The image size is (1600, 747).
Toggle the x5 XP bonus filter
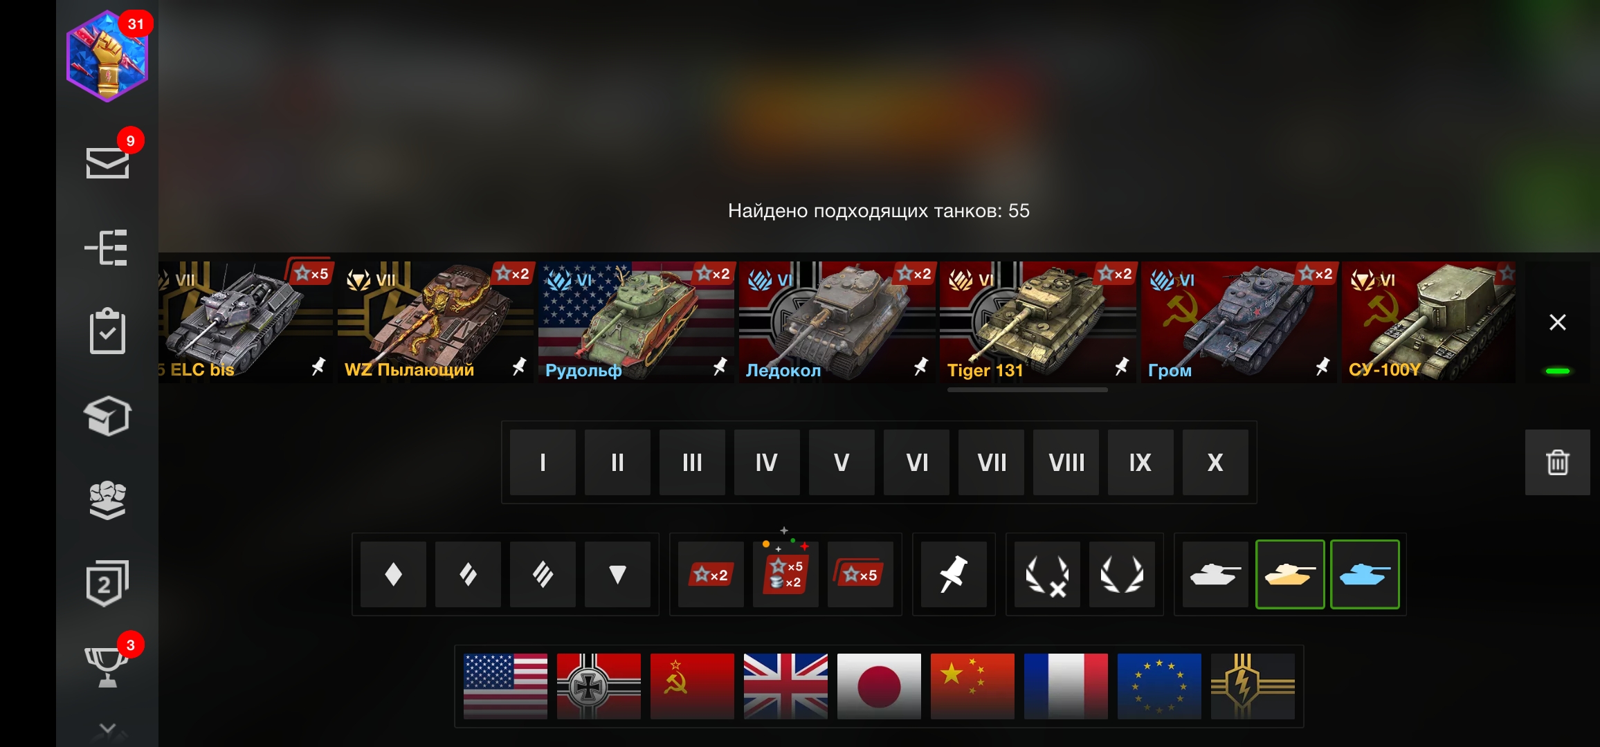[860, 574]
